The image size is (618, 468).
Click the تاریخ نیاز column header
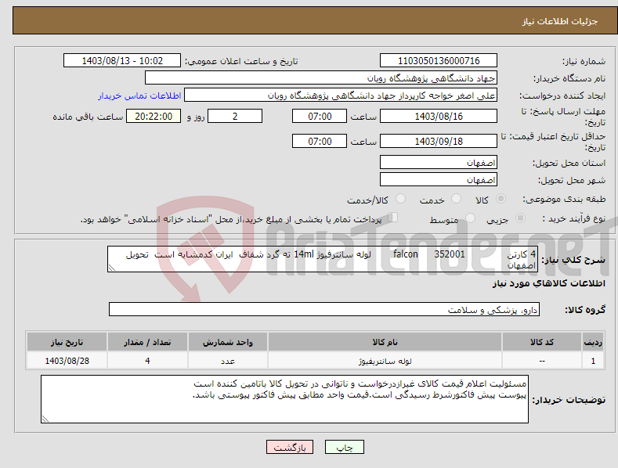(x=67, y=342)
